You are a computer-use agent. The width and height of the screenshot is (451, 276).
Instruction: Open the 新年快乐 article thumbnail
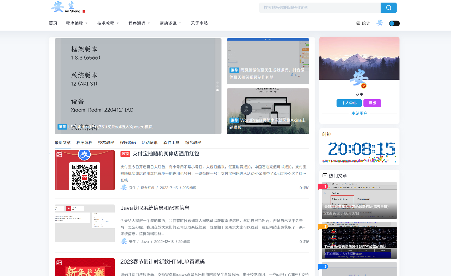[85, 267]
